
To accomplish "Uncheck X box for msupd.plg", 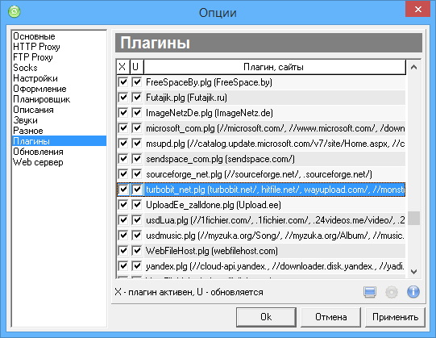I will (x=122, y=144).
